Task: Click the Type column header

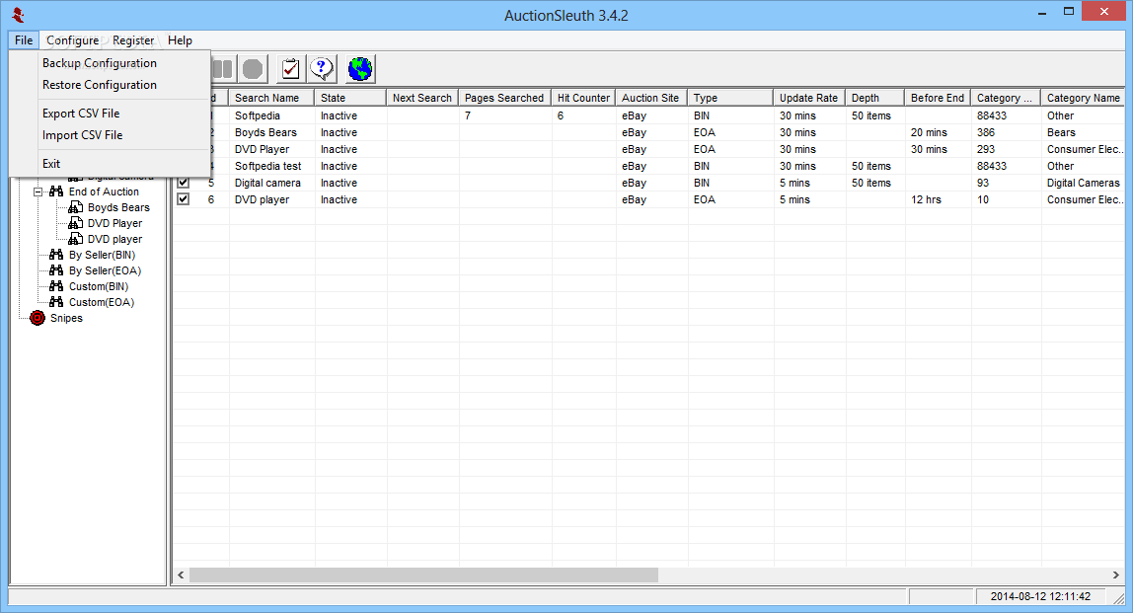Action: (729, 98)
